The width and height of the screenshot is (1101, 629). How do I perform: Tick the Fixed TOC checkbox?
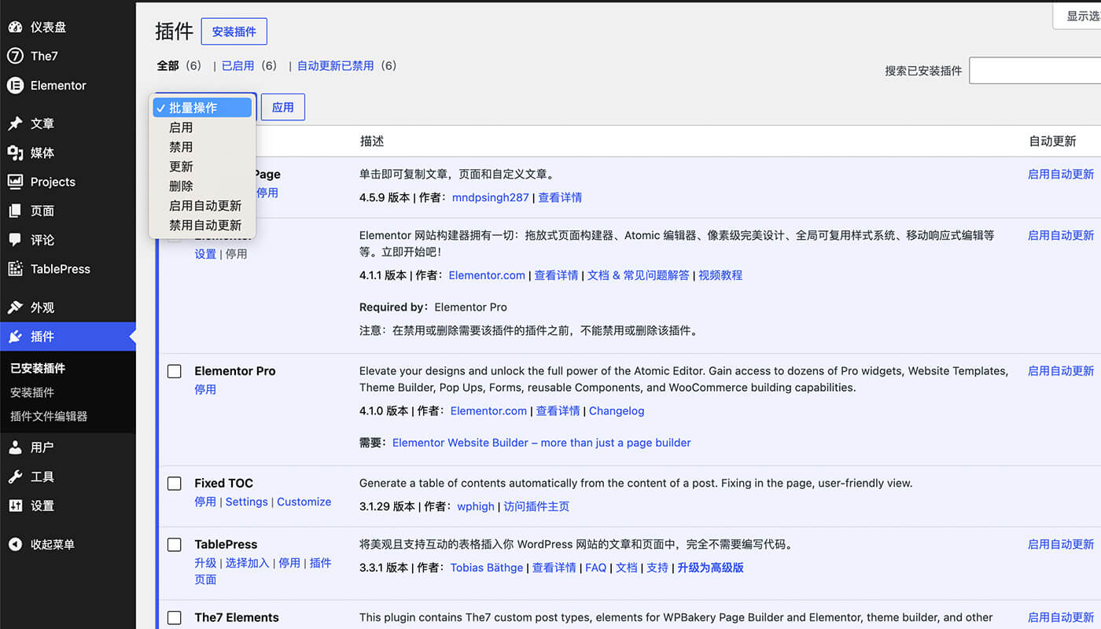[x=175, y=484]
